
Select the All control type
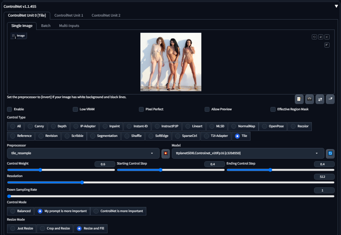click(16, 127)
